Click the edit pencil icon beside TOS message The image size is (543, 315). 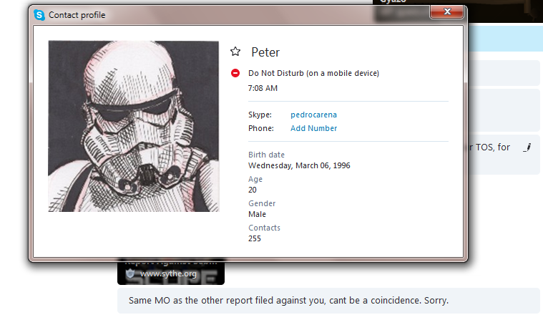pyautogui.click(x=527, y=147)
